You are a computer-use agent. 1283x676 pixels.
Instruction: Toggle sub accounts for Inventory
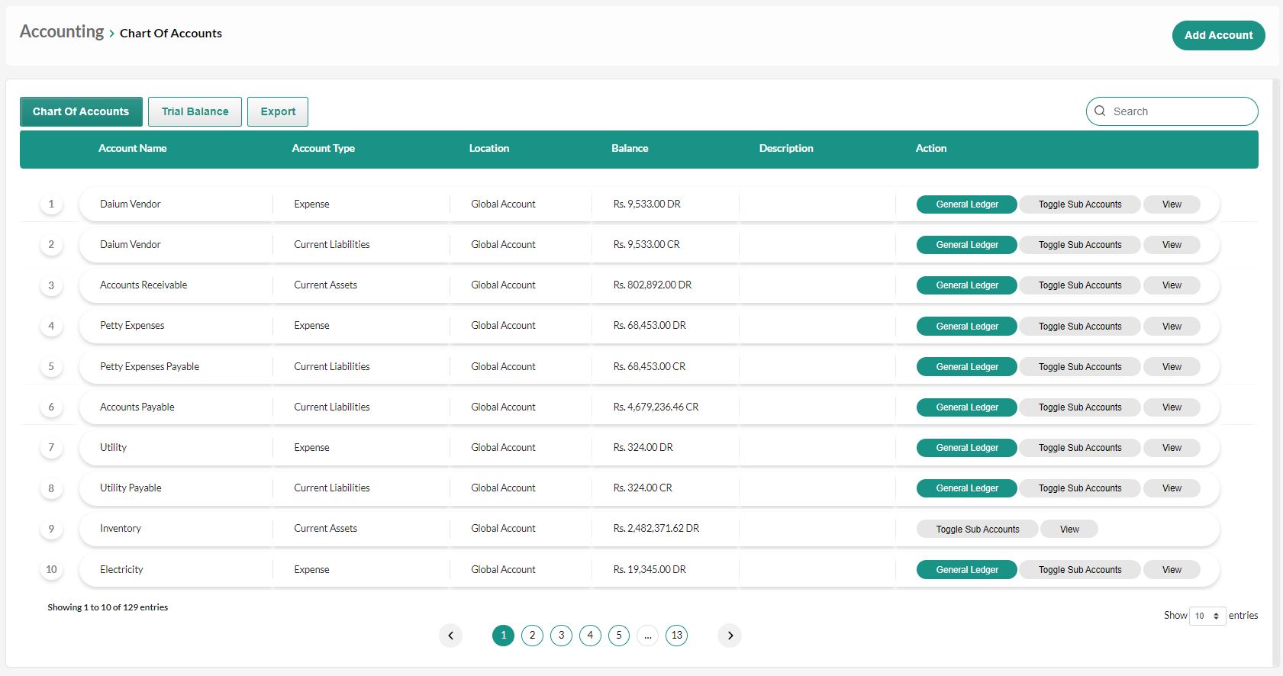(978, 530)
